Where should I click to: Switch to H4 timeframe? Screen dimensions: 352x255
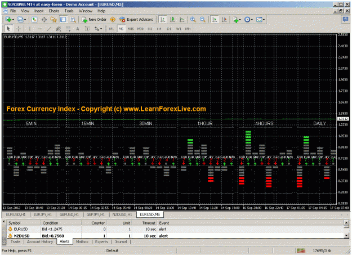click(x=159, y=29)
